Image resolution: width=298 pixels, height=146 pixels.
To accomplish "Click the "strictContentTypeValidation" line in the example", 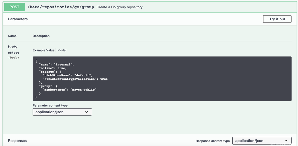I will pos(75,79).
